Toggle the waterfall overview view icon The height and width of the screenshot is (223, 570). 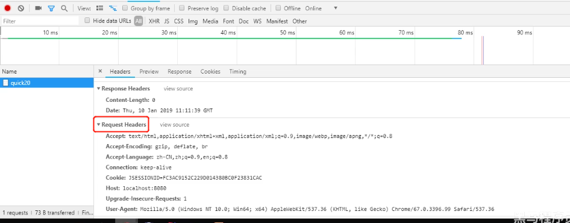[x=113, y=8]
